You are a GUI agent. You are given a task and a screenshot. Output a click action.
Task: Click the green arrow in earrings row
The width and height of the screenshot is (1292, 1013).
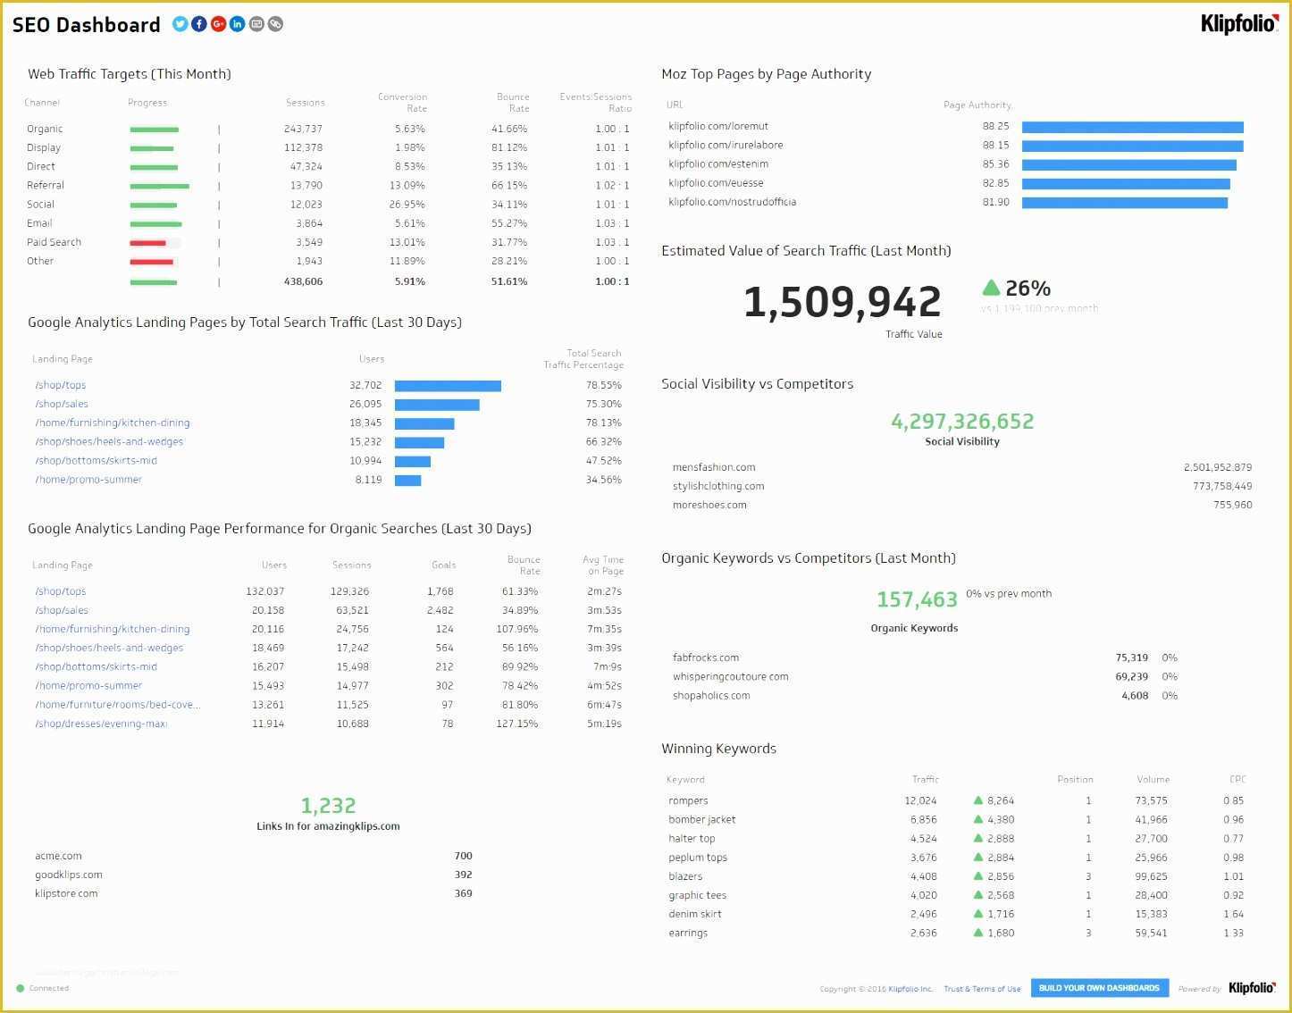[978, 933]
